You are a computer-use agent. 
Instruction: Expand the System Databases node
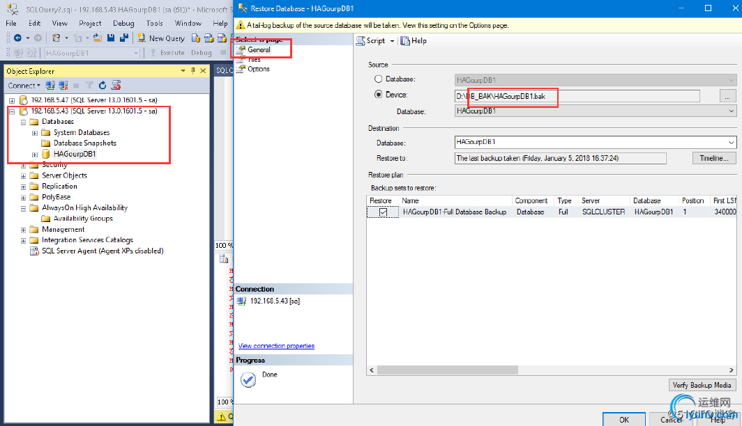click(35, 133)
